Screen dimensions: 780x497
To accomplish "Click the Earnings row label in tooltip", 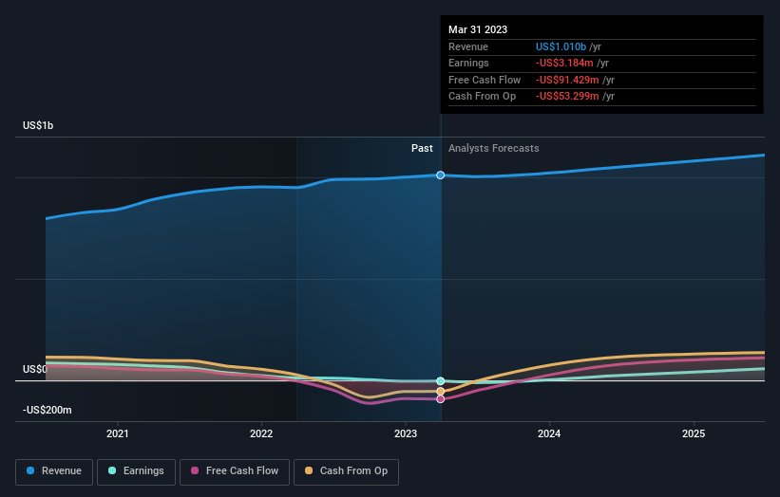I will click(x=468, y=63).
